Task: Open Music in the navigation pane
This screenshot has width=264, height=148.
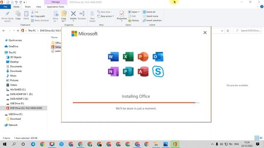Action: [11, 76]
